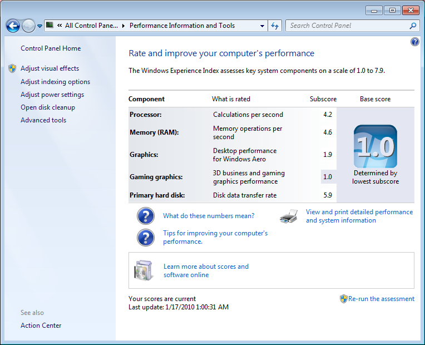This screenshot has width=425, height=345.
Task: Close the Performance Information window
Action: [411, 11]
